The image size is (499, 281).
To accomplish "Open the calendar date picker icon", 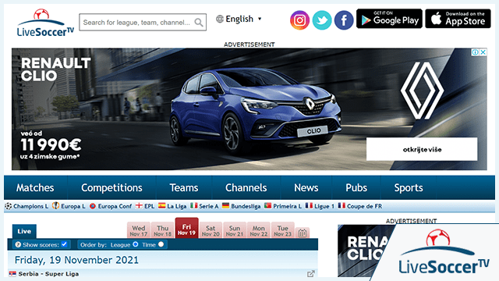I will click(303, 233).
